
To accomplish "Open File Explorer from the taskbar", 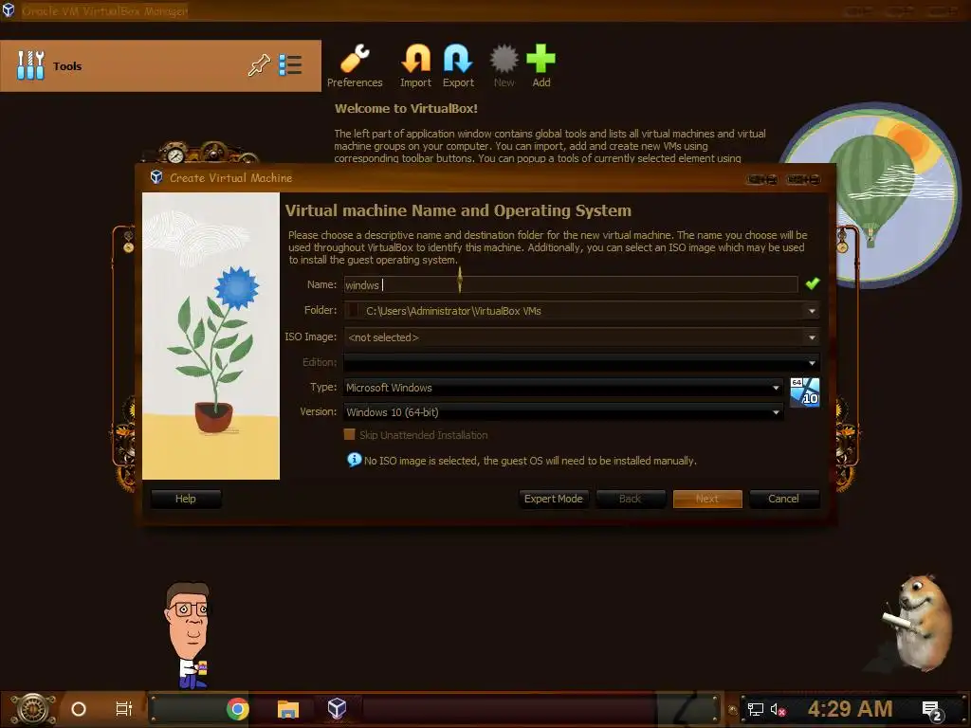I will [288, 709].
